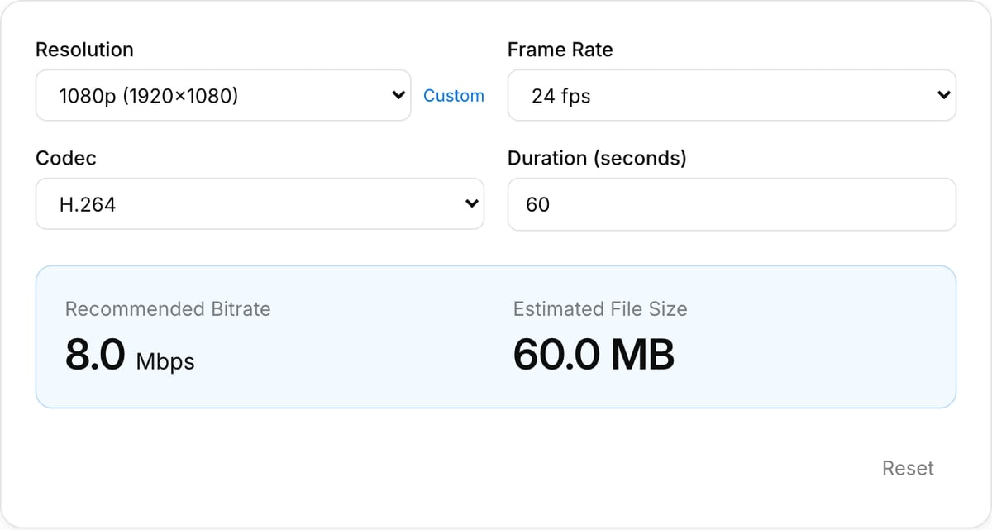Viewport: 992px width, 530px height.
Task: Click the Duration seconds input field
Action: click(x=732, y=203)
